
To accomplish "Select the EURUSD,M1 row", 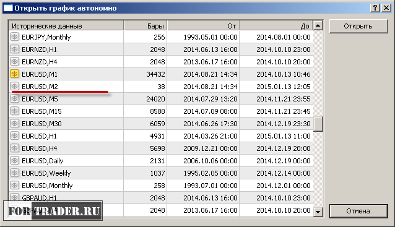I will (161, 74).
